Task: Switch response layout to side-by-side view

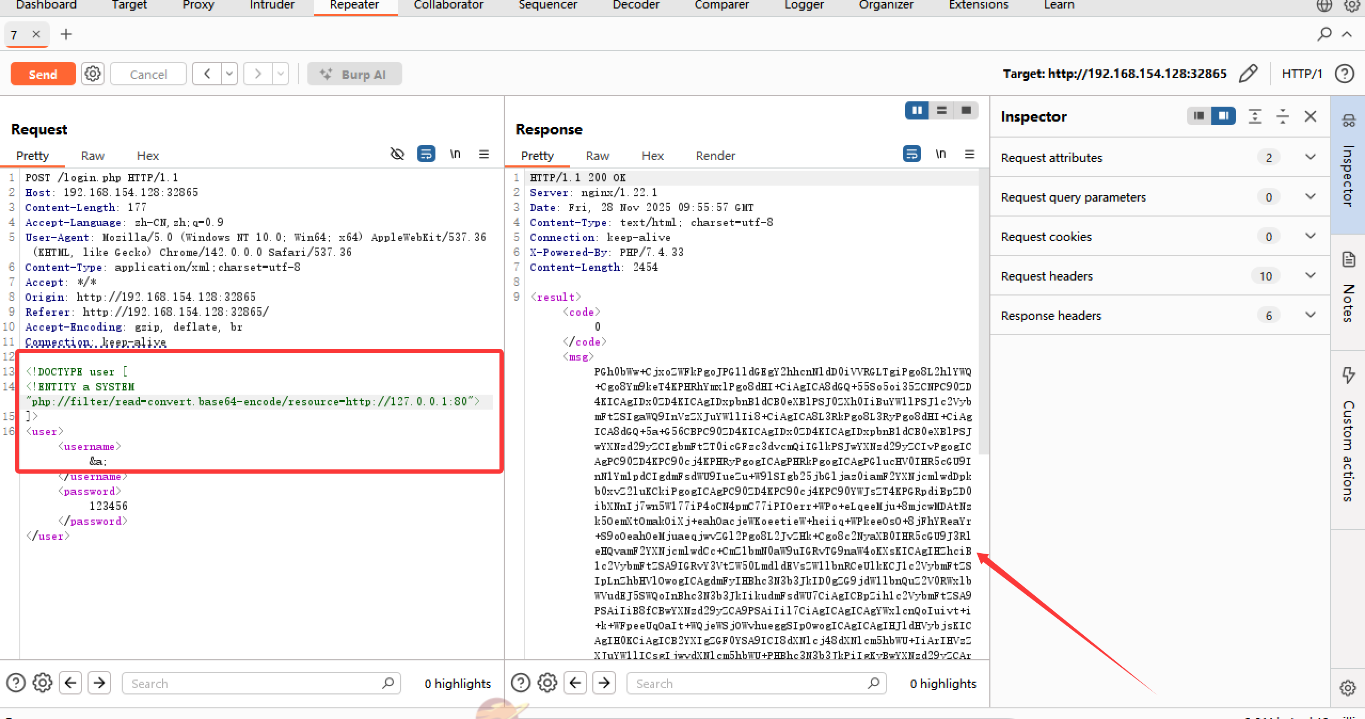Action: pyautogui.click(x=917, y=110)
